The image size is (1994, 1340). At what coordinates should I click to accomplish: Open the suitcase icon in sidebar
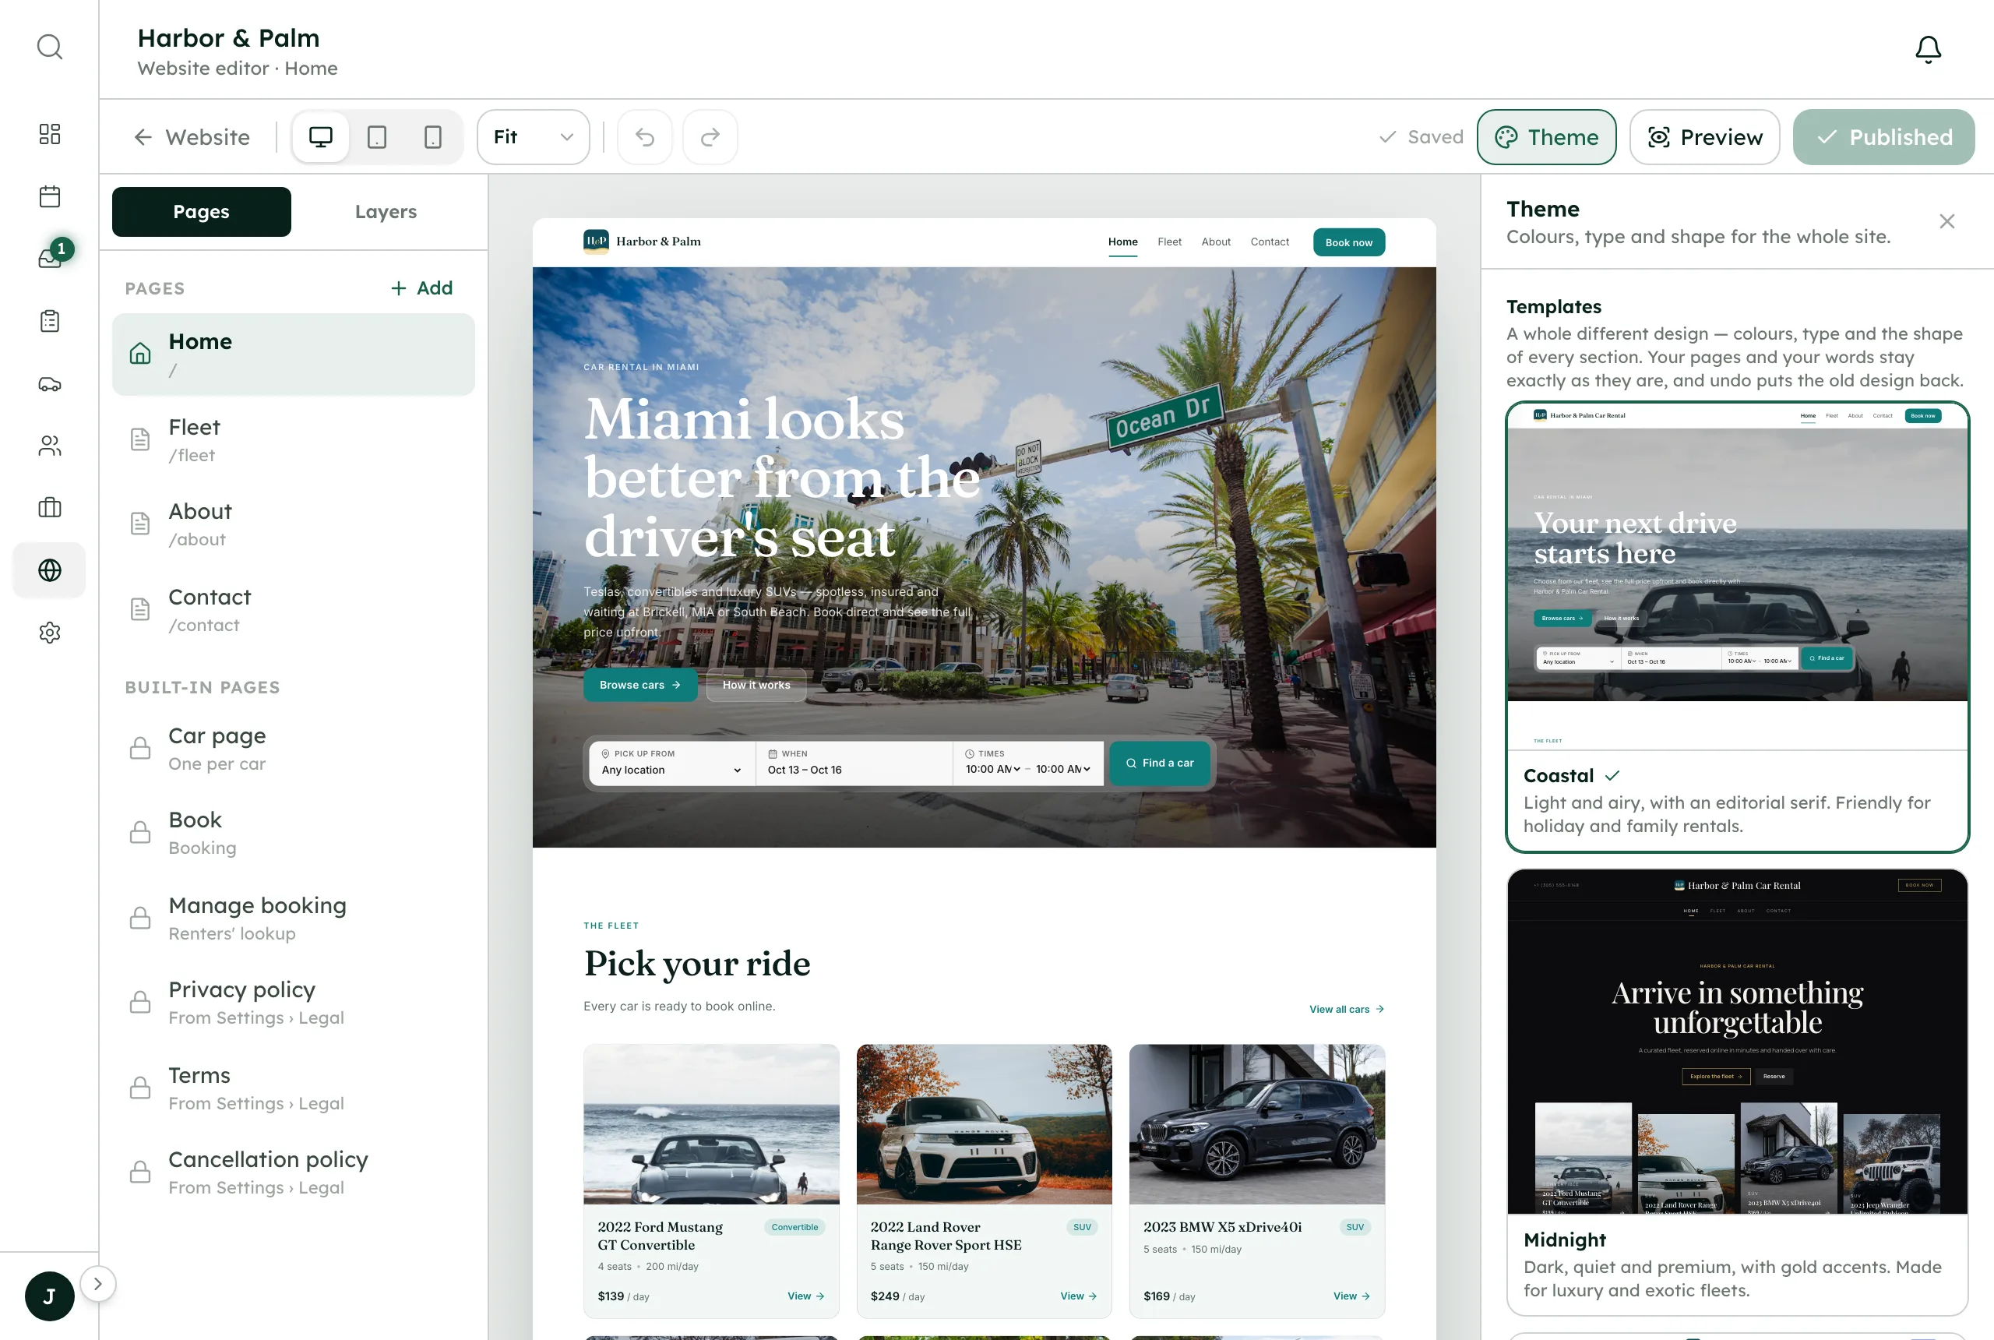[x=50, y=508]
